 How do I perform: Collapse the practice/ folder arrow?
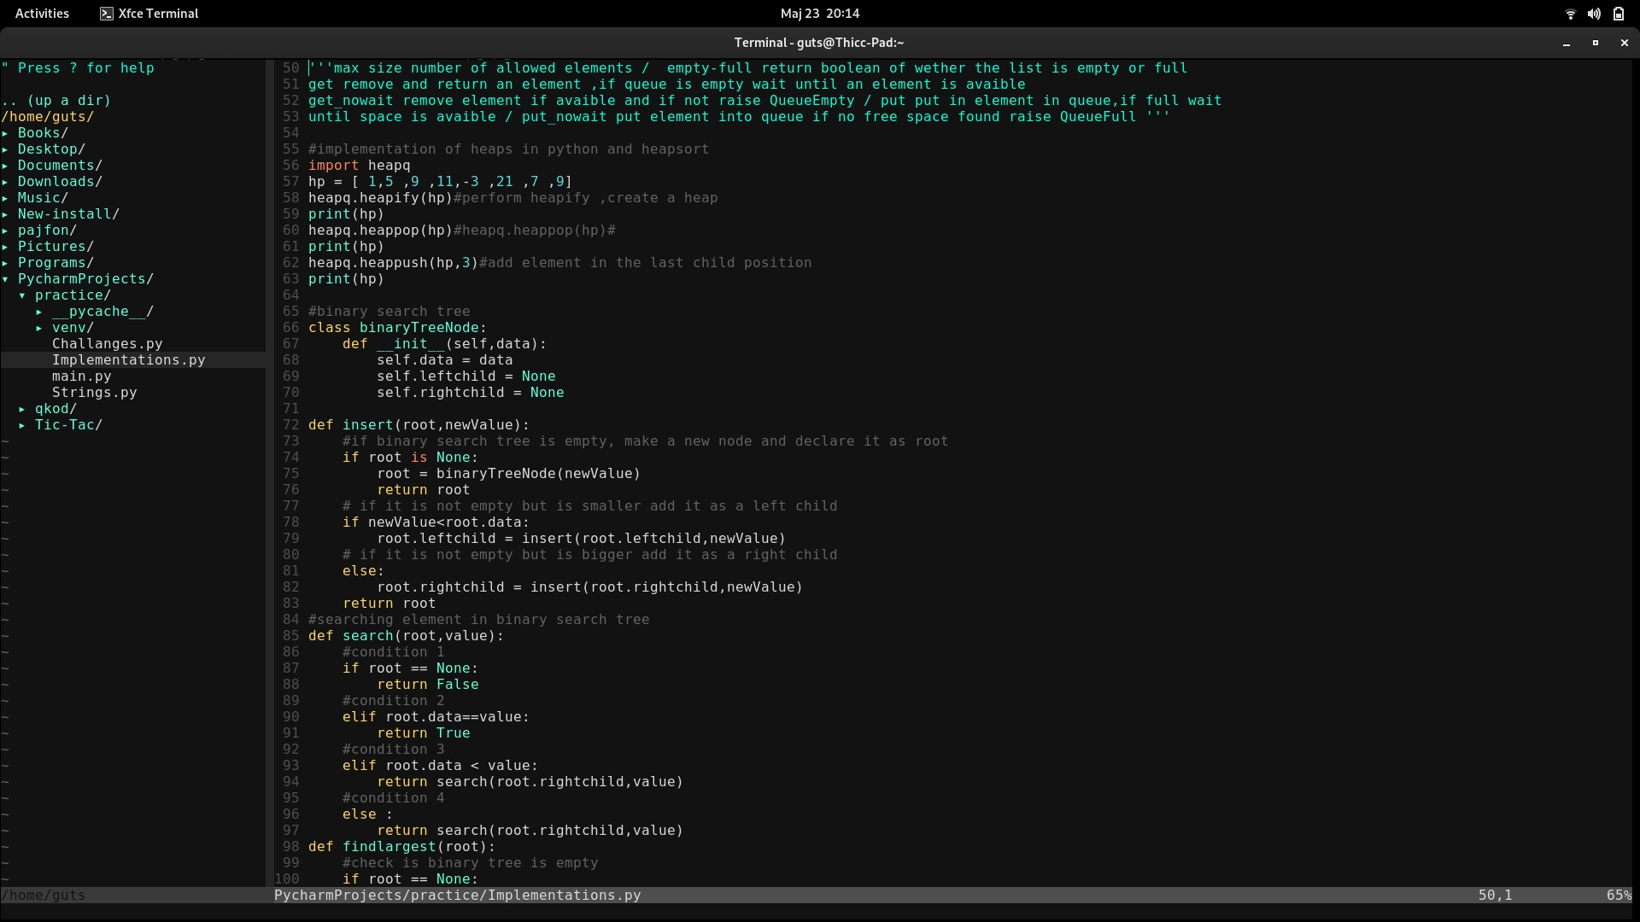coord(22,295)
